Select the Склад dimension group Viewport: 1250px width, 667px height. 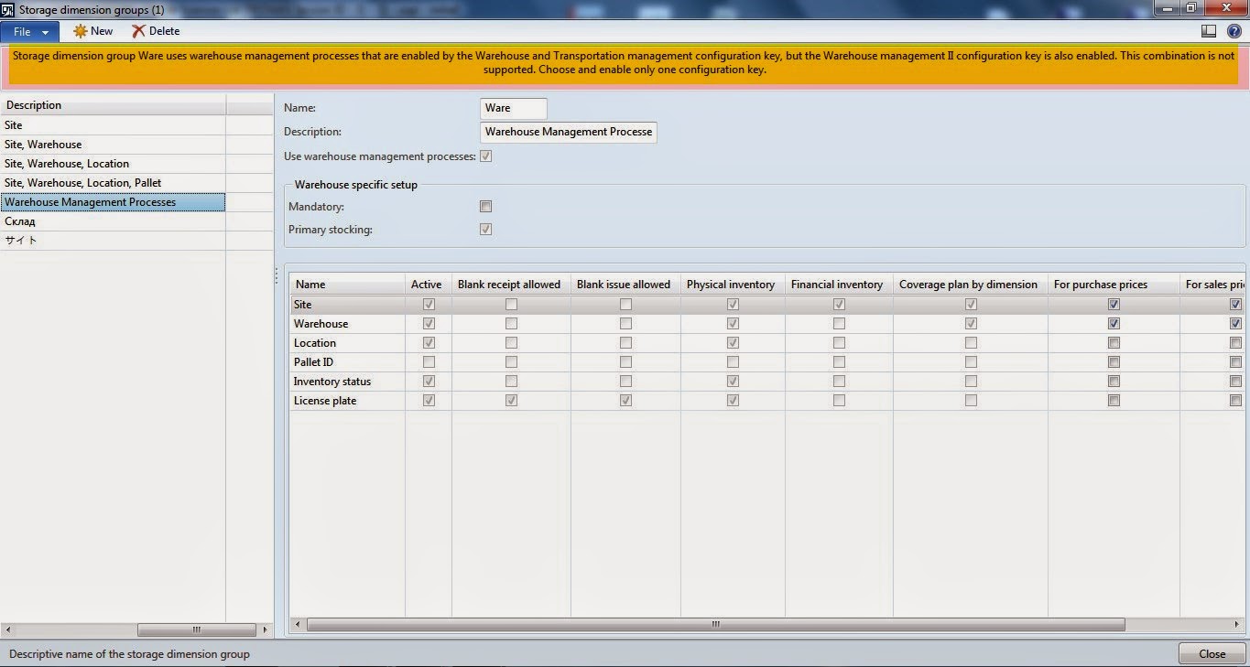(24, 221)
